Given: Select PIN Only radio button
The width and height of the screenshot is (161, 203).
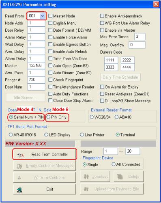Looking at the screenshot, I should pos(48,117).
